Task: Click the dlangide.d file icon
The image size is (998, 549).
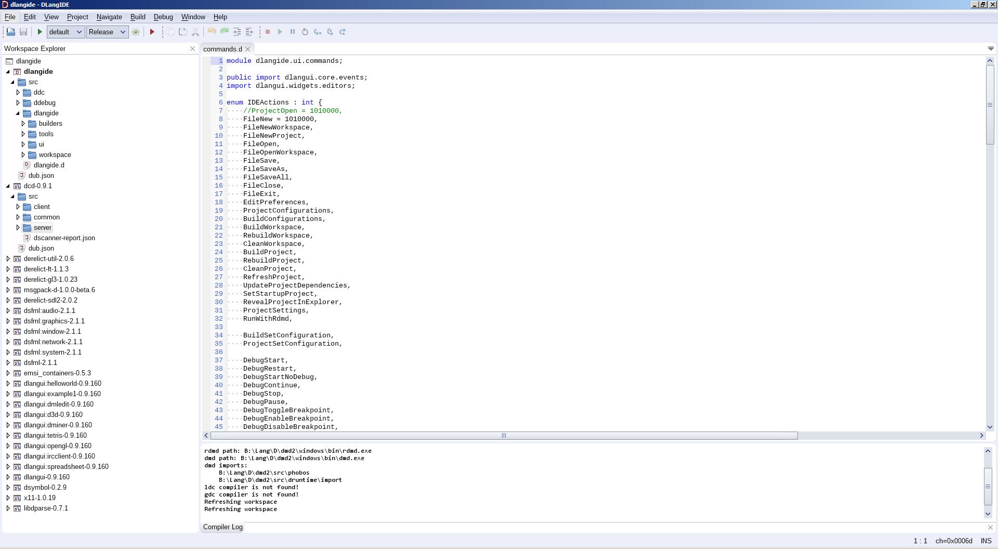Action: pyautogui.click(x=27, y=165)
